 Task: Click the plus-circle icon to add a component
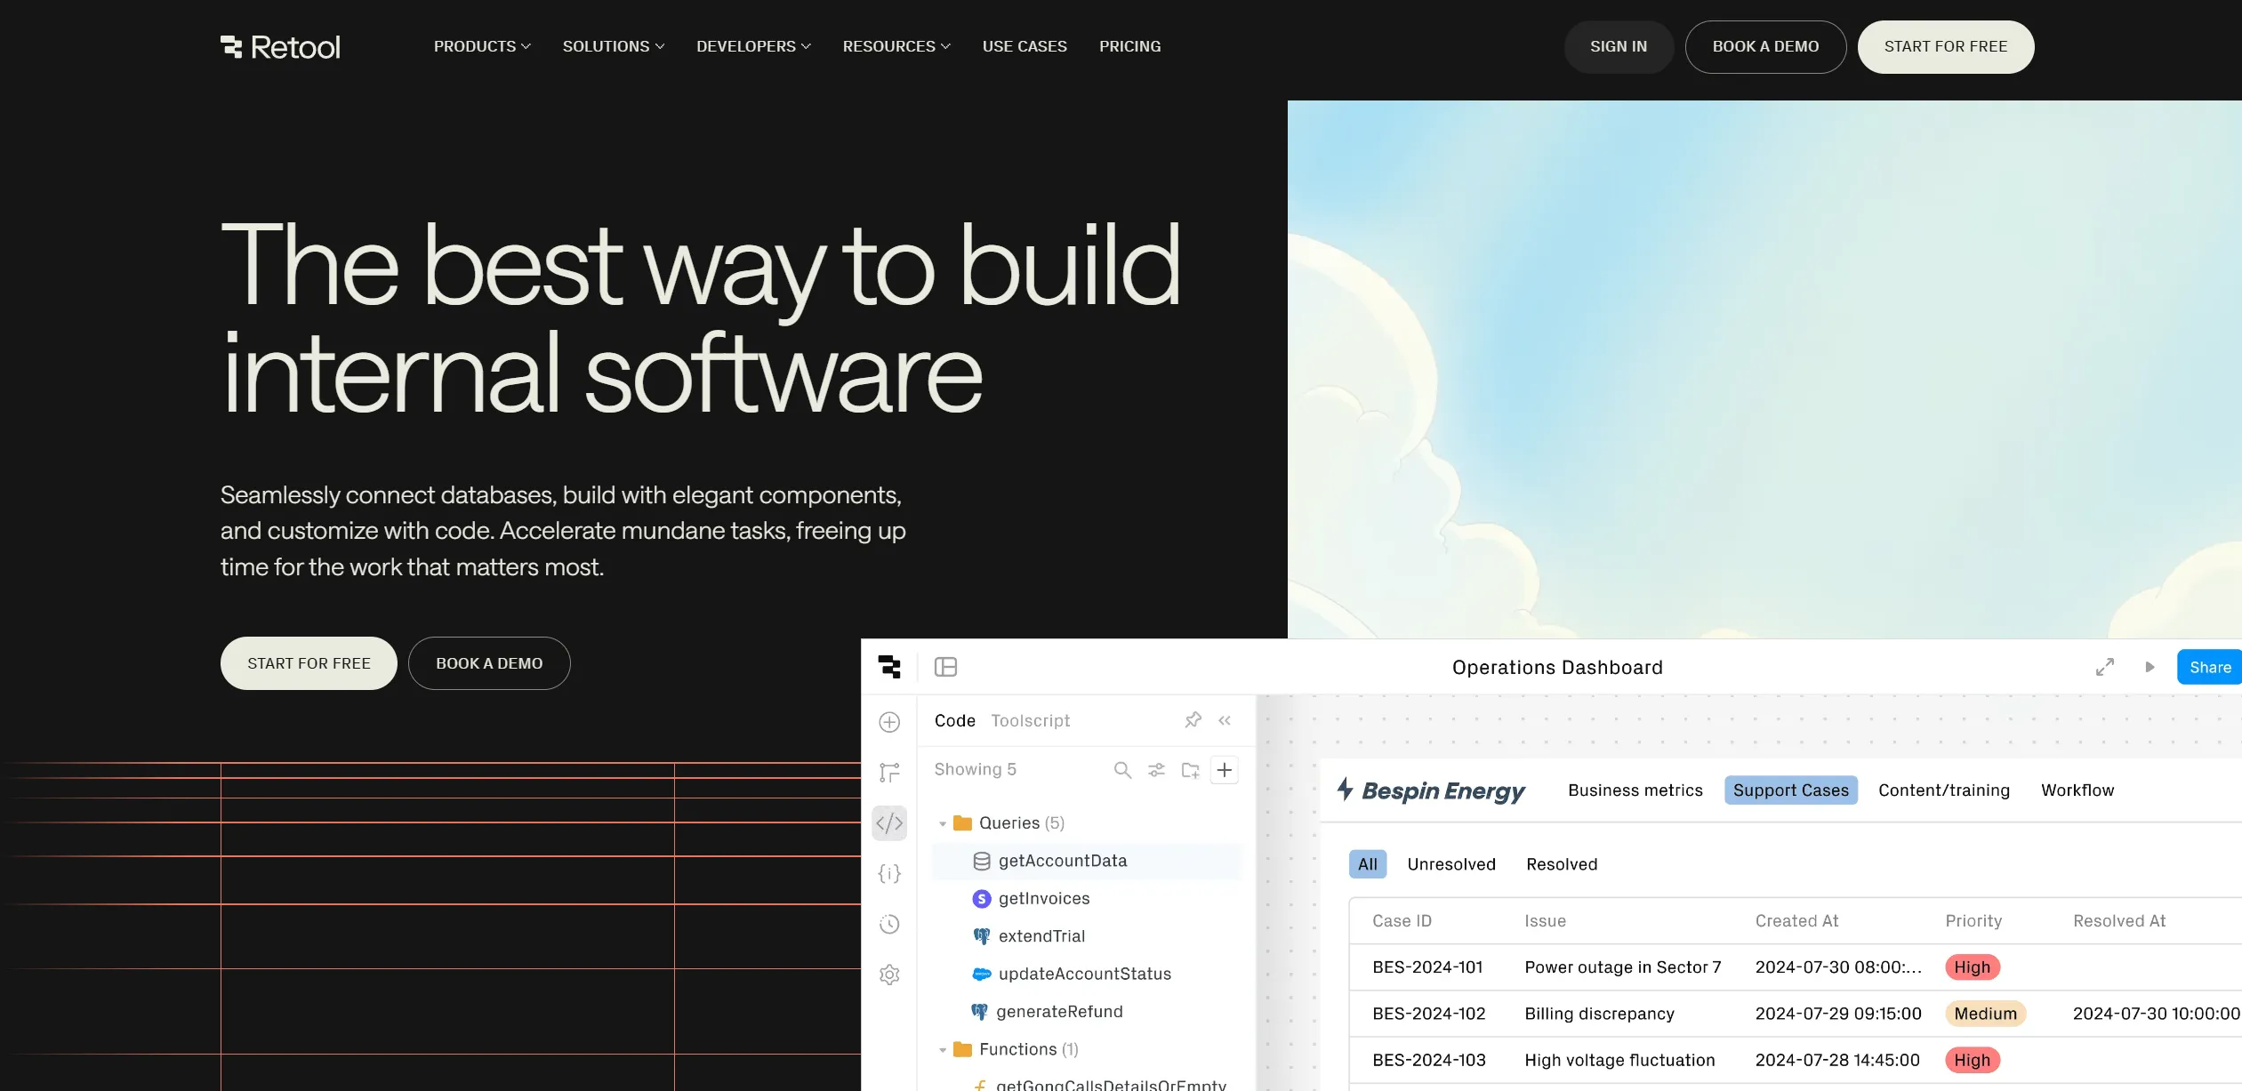tap(888, 722)
